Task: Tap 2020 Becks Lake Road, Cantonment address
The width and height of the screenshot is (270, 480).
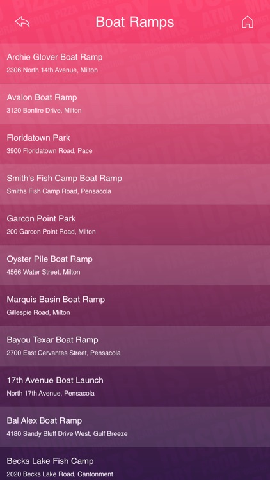Action: [60, 474]
